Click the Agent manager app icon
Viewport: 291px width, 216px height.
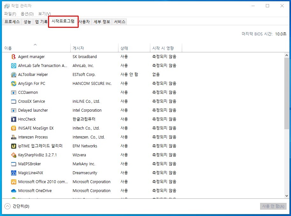pos(14,56)
